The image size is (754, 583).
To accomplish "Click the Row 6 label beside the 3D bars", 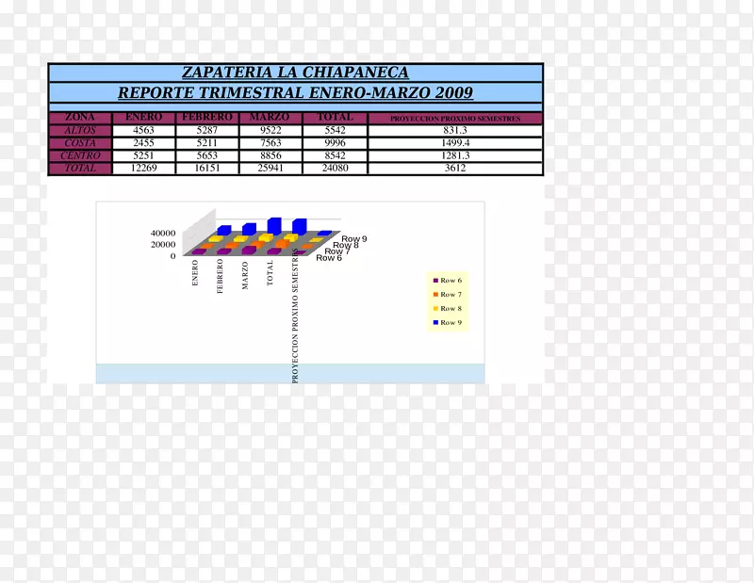I will [329, 258].
